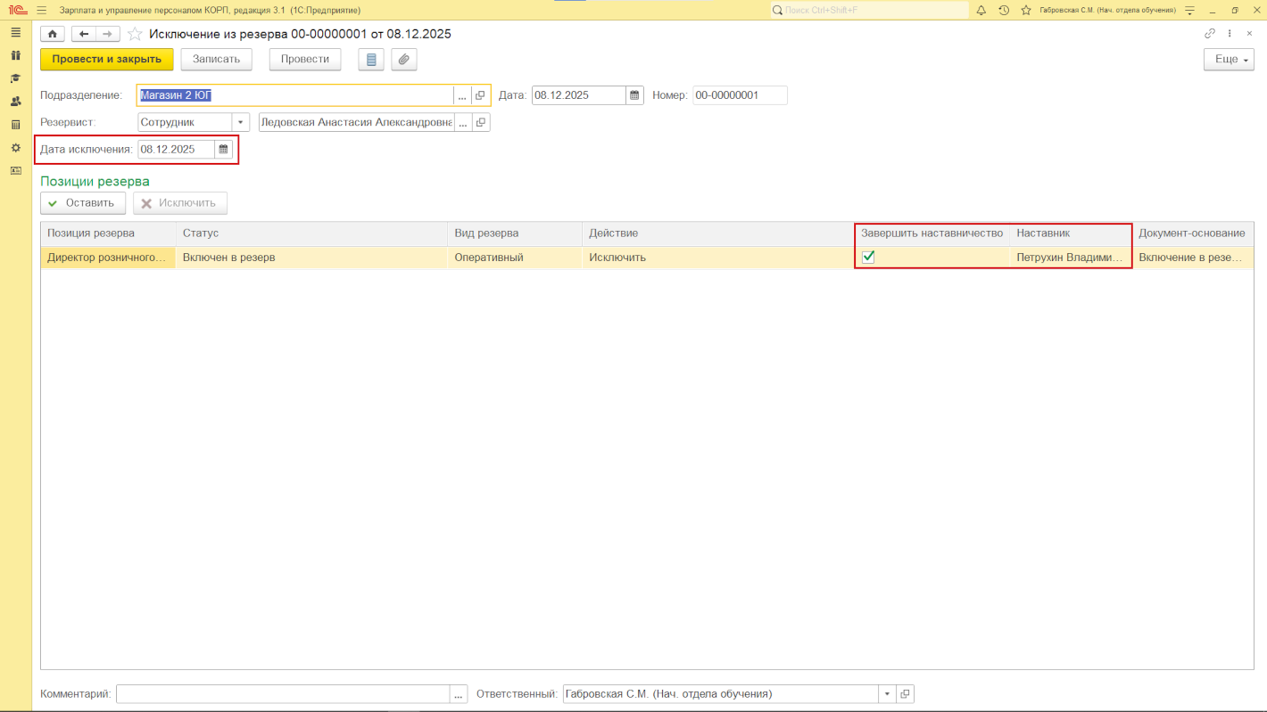Image resolution: width=1267 pixels, height=712 pixels.
Task: Expand the Ответственный dropdown arrow
Action: click(887, 694)
